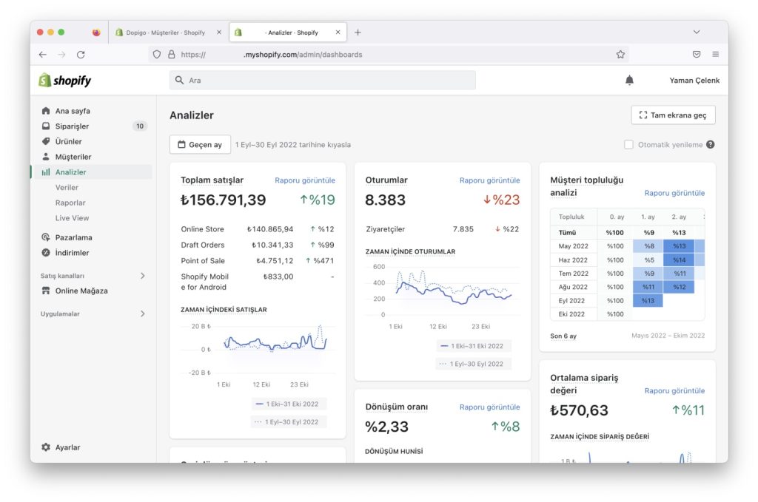This screenshot has height=502, width=758.
Task: Expand the Satış kanalları section chevron
Action: coord(143,276)
